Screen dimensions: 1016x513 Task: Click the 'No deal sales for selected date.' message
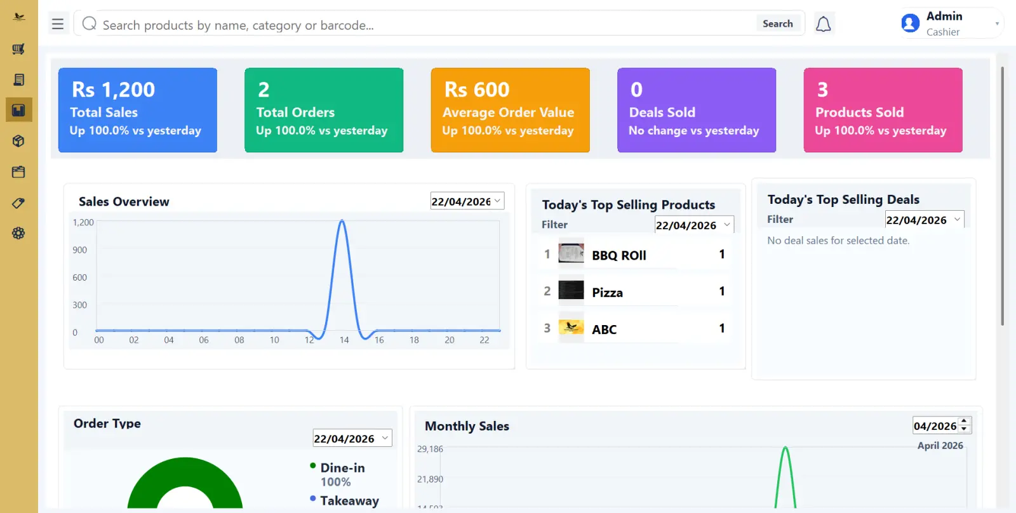tap(838, 241)
